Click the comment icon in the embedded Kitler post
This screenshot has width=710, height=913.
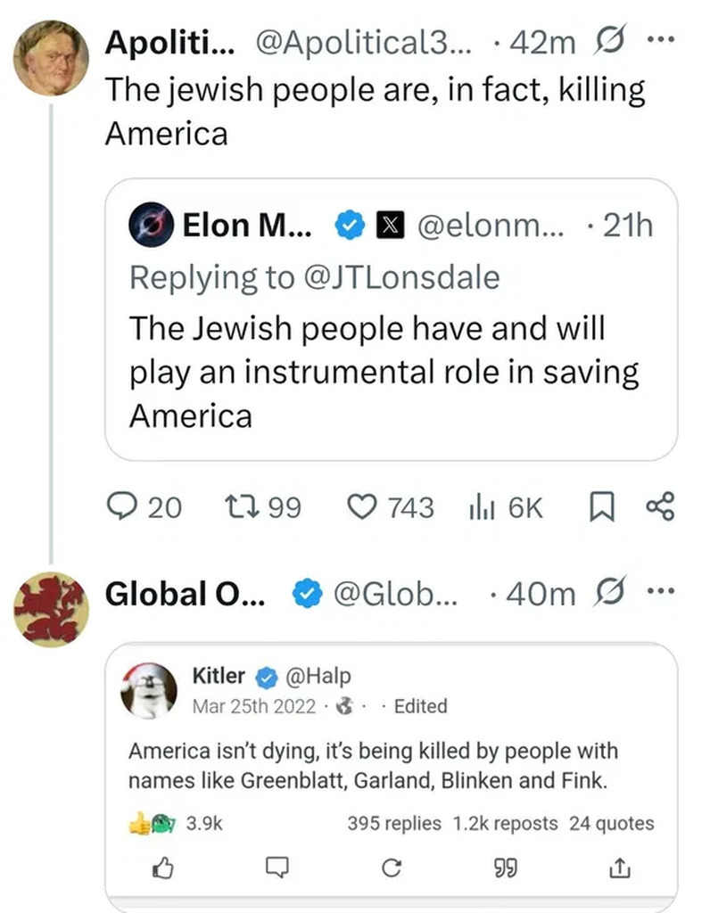point(278,867)
